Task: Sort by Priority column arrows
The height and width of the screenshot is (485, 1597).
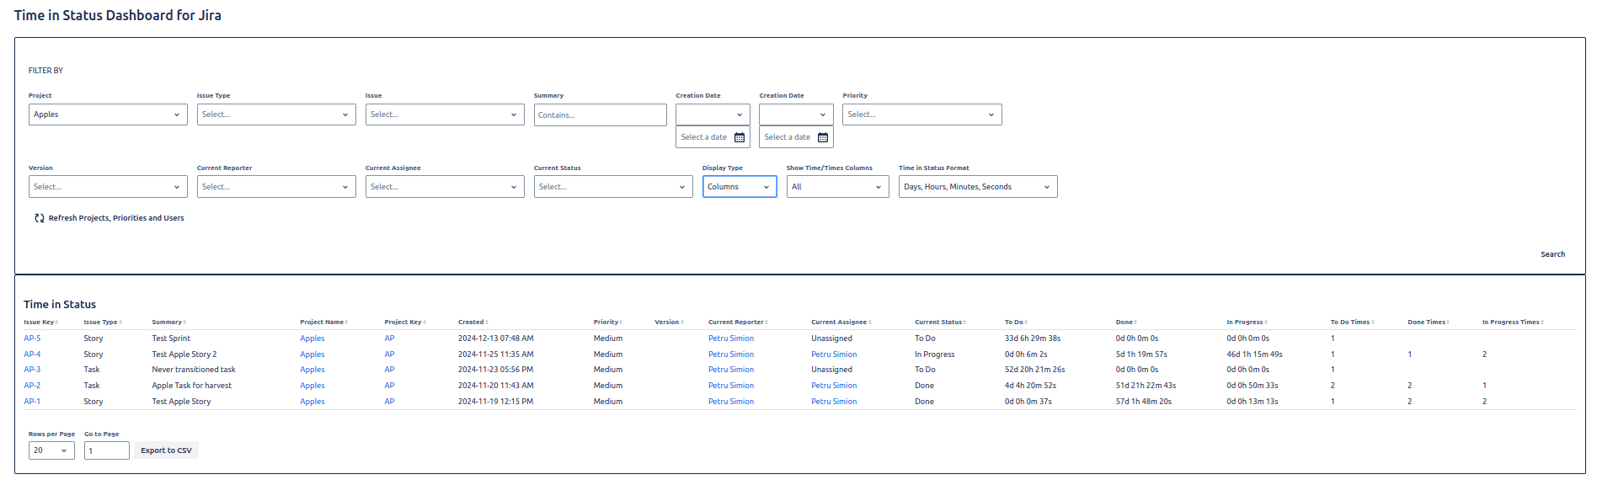Action: [x=621, y=322]
